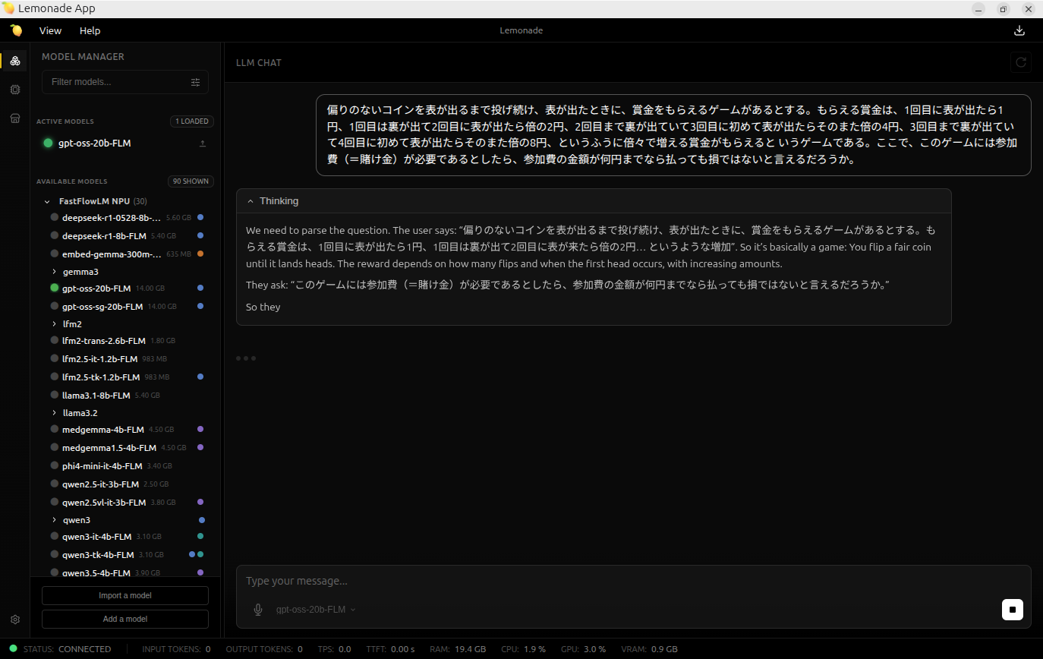
Task: Open the Help menu
Action: [x=90, y=30]
